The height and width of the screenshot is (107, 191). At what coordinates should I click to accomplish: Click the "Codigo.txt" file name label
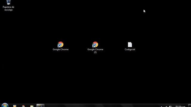130,50
